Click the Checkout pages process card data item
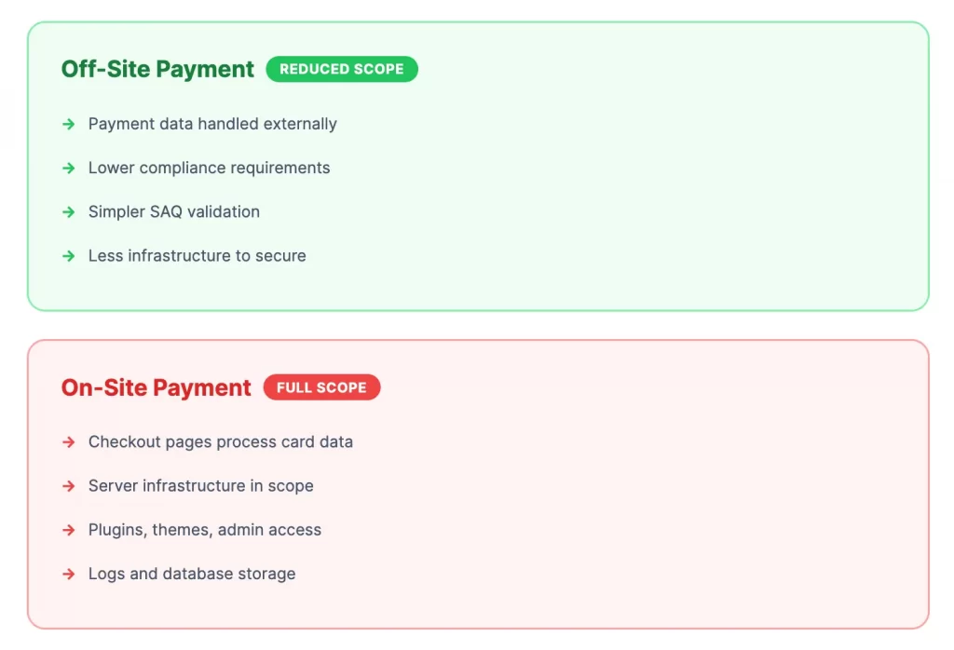 click(221, 442)
